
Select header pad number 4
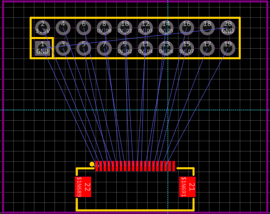point(63,28)
